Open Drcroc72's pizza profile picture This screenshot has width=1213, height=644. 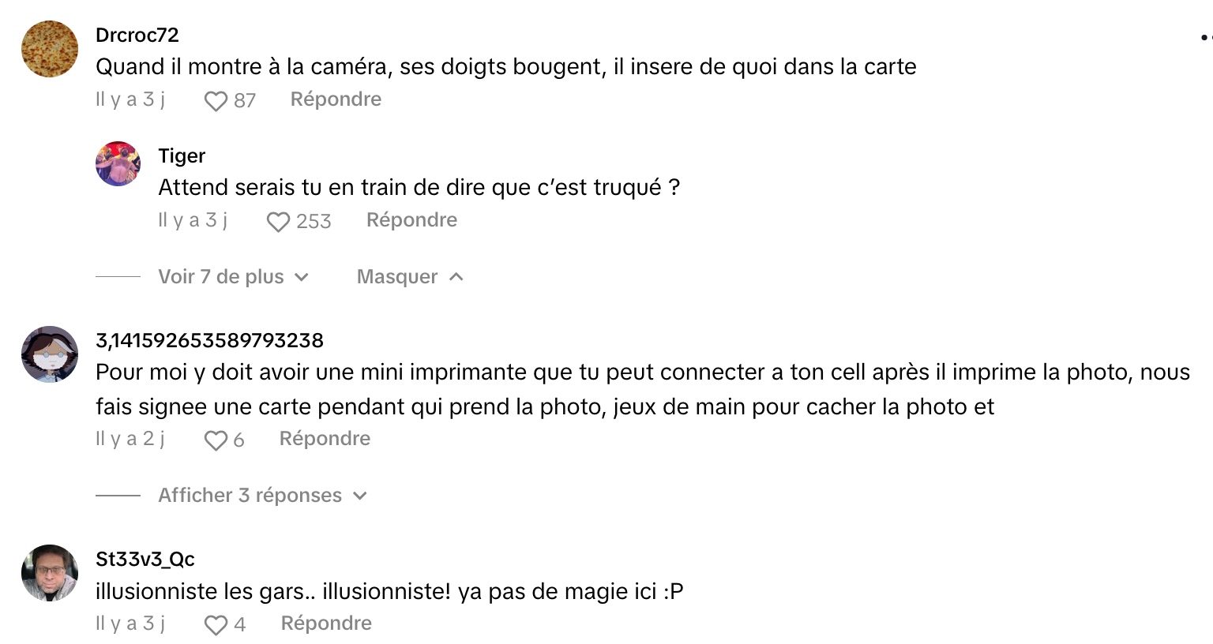pyautogui.click(x=50, y=49)
